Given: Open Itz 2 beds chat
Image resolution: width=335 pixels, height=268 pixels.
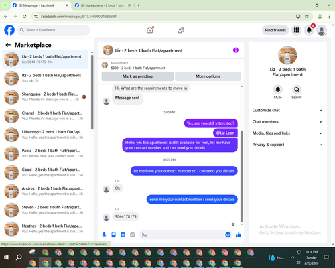Looking at the screenshot, I should pyautogui.click(x=45, y=78).
